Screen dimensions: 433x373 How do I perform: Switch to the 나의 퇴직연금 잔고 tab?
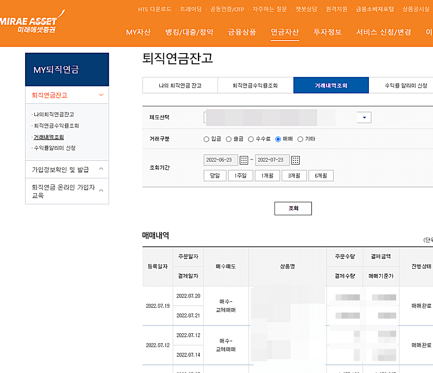pyautogui.click(x=179, y=85)
